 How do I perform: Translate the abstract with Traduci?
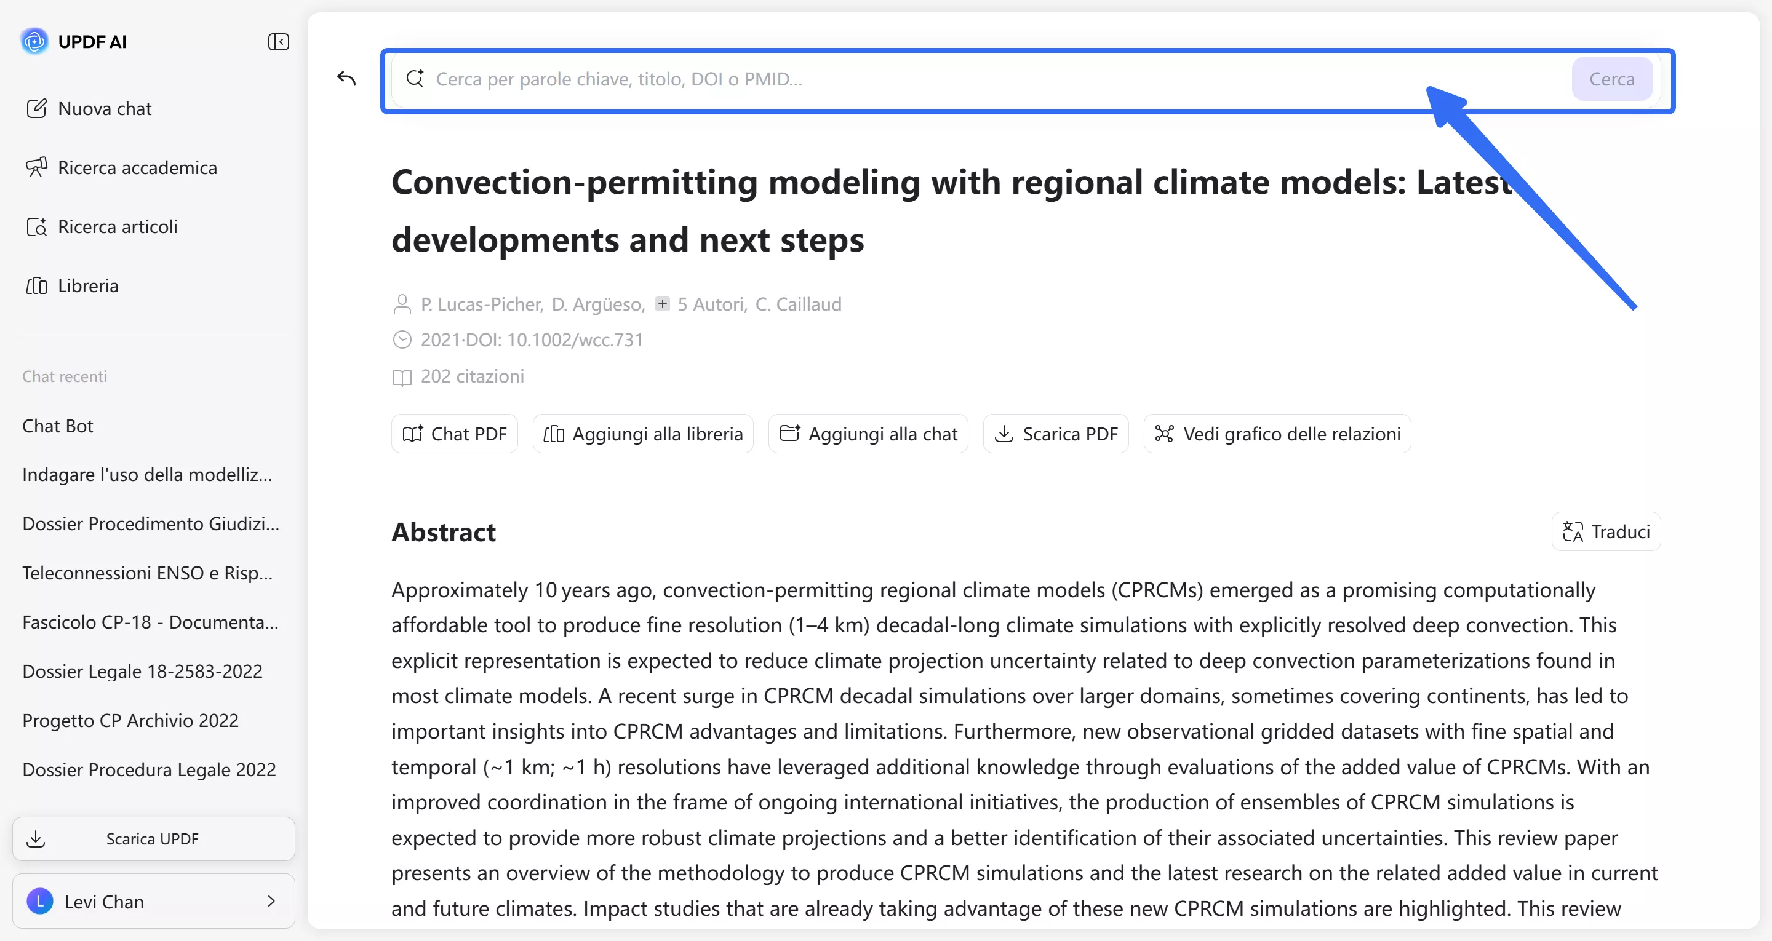(x=1606, y=532)
